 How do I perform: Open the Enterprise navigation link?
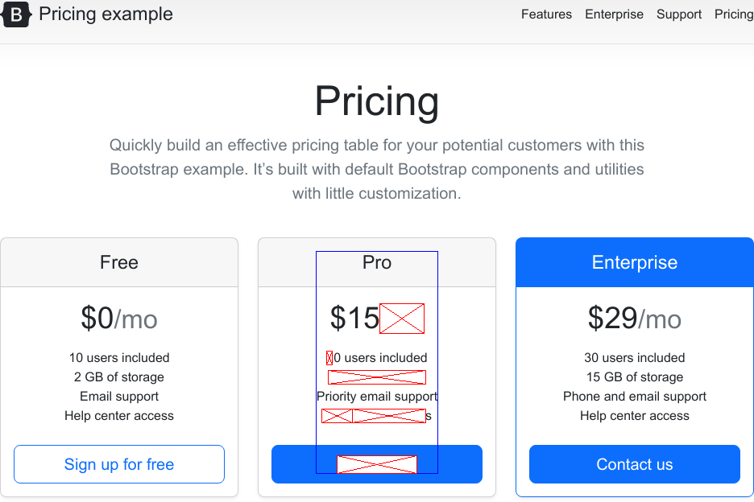click(614, 14)
